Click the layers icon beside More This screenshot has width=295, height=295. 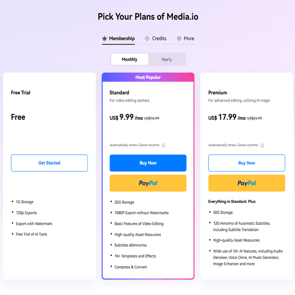point(179,39)
